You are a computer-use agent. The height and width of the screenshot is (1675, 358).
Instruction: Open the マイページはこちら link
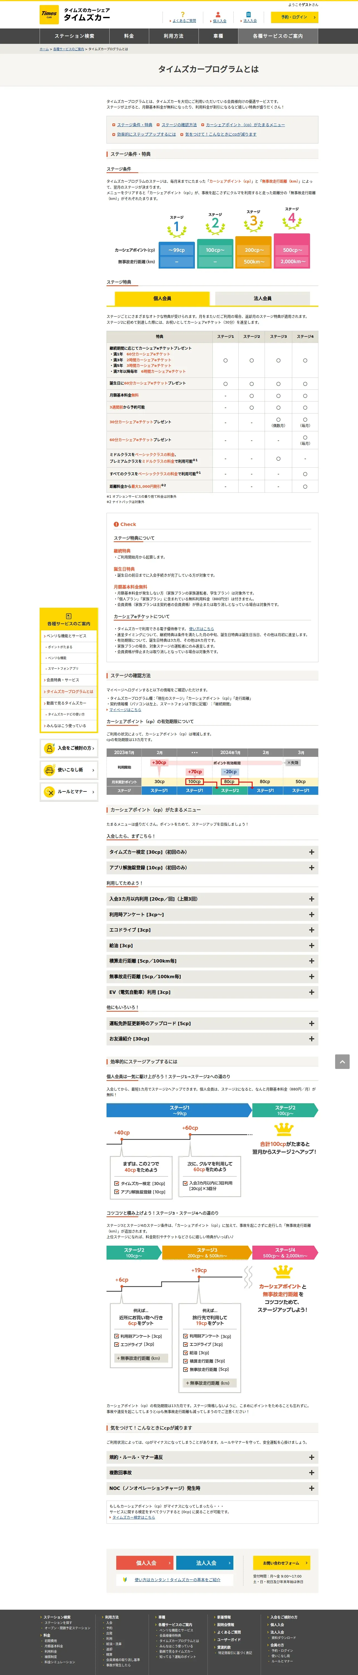(x=125, y=709)
